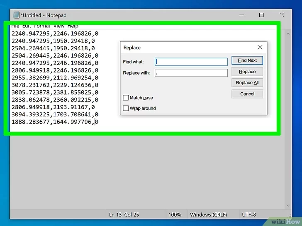Click the UTF-8 encoding status entry

tap(249, 214)
